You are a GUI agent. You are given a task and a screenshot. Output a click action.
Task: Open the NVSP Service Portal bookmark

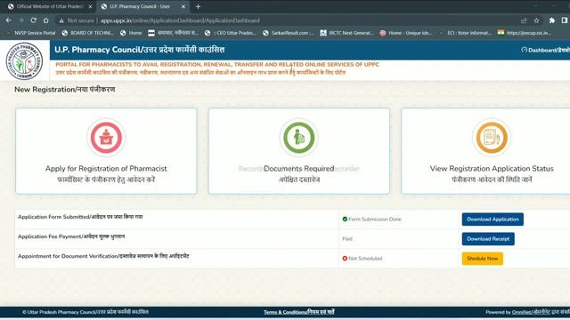click(31, 33)
